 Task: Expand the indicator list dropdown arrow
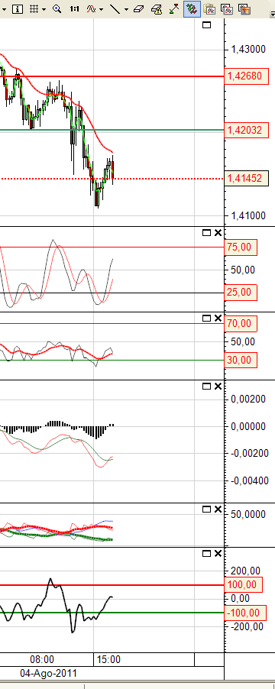pyautogui.click(x=102, y=9)
